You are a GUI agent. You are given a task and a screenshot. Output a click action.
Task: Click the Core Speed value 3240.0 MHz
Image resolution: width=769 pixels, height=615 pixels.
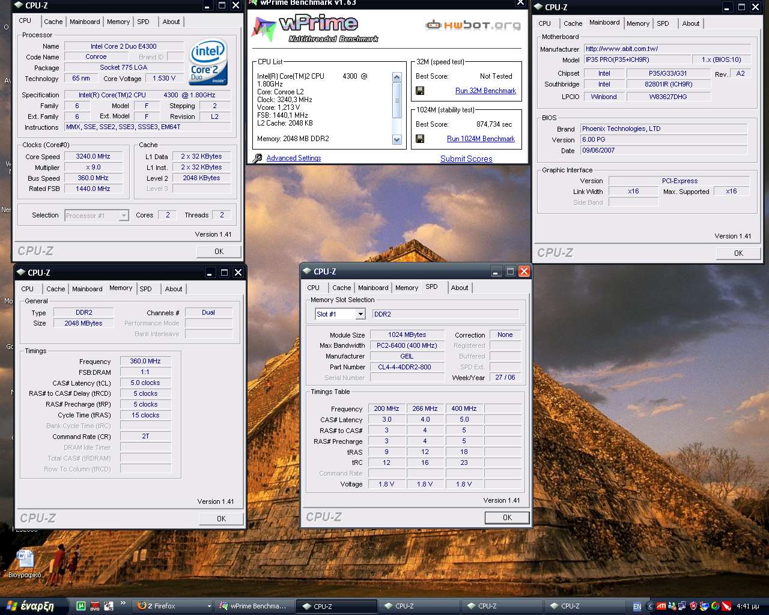[93, 156]
